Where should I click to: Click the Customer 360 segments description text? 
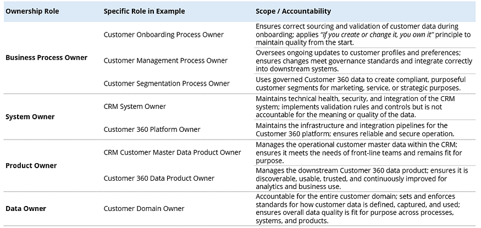[361, 84]
